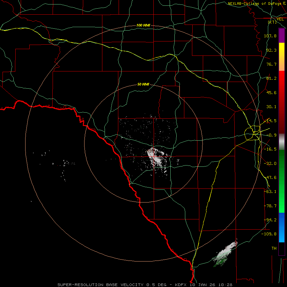This screenshot has width=287, height=287.
Task: Select the "VEL" legend title
Action: (x=280, y=19)
